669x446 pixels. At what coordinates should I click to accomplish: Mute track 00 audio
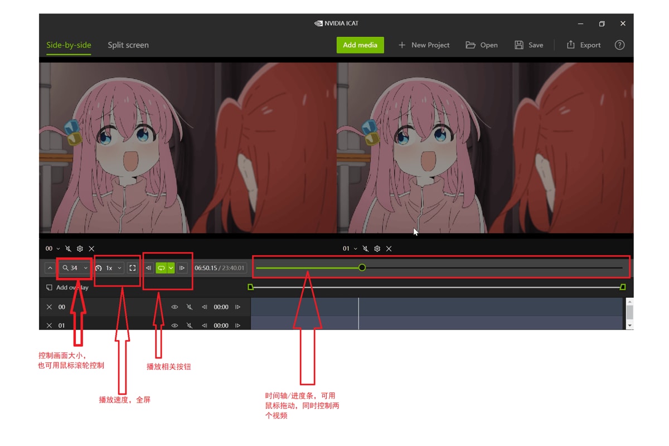tap(190, 307)
